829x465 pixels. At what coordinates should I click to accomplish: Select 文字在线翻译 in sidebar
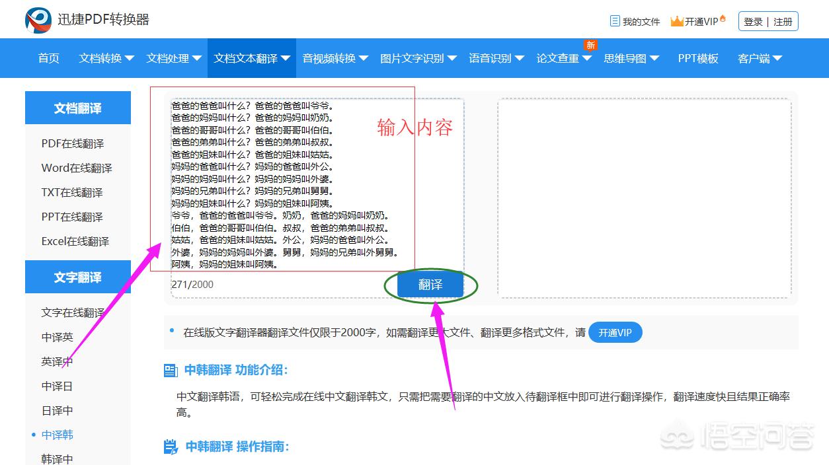click(x=73, y=312)
